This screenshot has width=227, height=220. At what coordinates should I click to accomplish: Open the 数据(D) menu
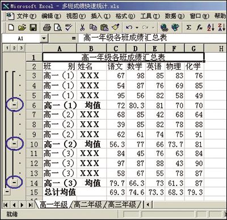pos(174,16)
